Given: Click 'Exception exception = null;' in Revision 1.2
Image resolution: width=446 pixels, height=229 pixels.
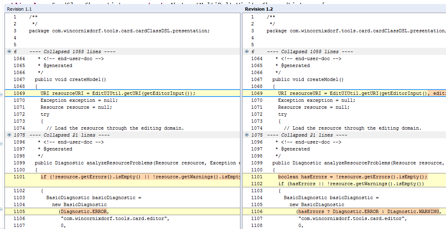Looking at the screenshot, I should click(x=317, y=100).
